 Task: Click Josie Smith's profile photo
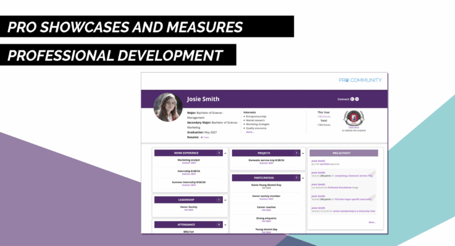pyautogui.click(x=166, y=107)
